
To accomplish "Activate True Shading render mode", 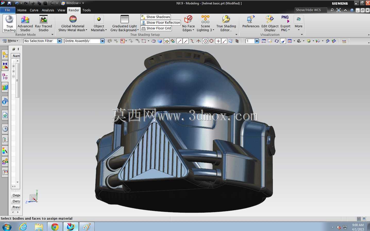I will coord(10,23).
